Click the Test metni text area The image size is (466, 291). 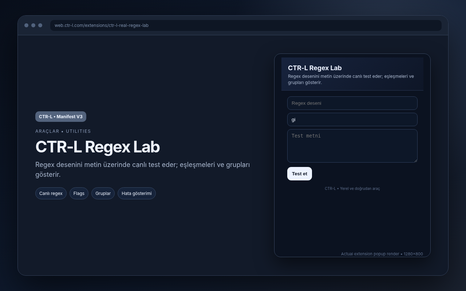tap(352, 145)
